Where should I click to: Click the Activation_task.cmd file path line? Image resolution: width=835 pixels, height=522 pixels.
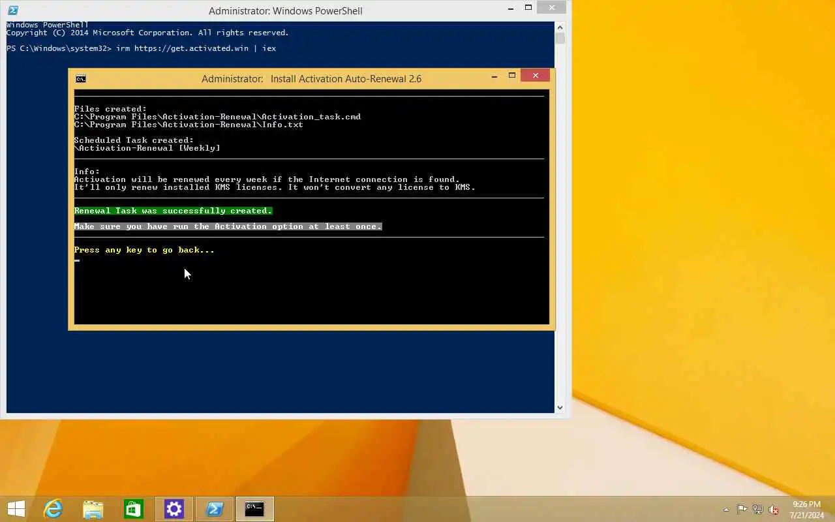coord(217,117)
